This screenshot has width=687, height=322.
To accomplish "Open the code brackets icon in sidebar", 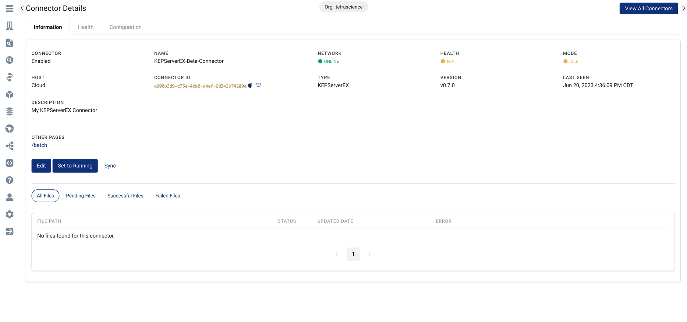I will (x=10, y=163).
